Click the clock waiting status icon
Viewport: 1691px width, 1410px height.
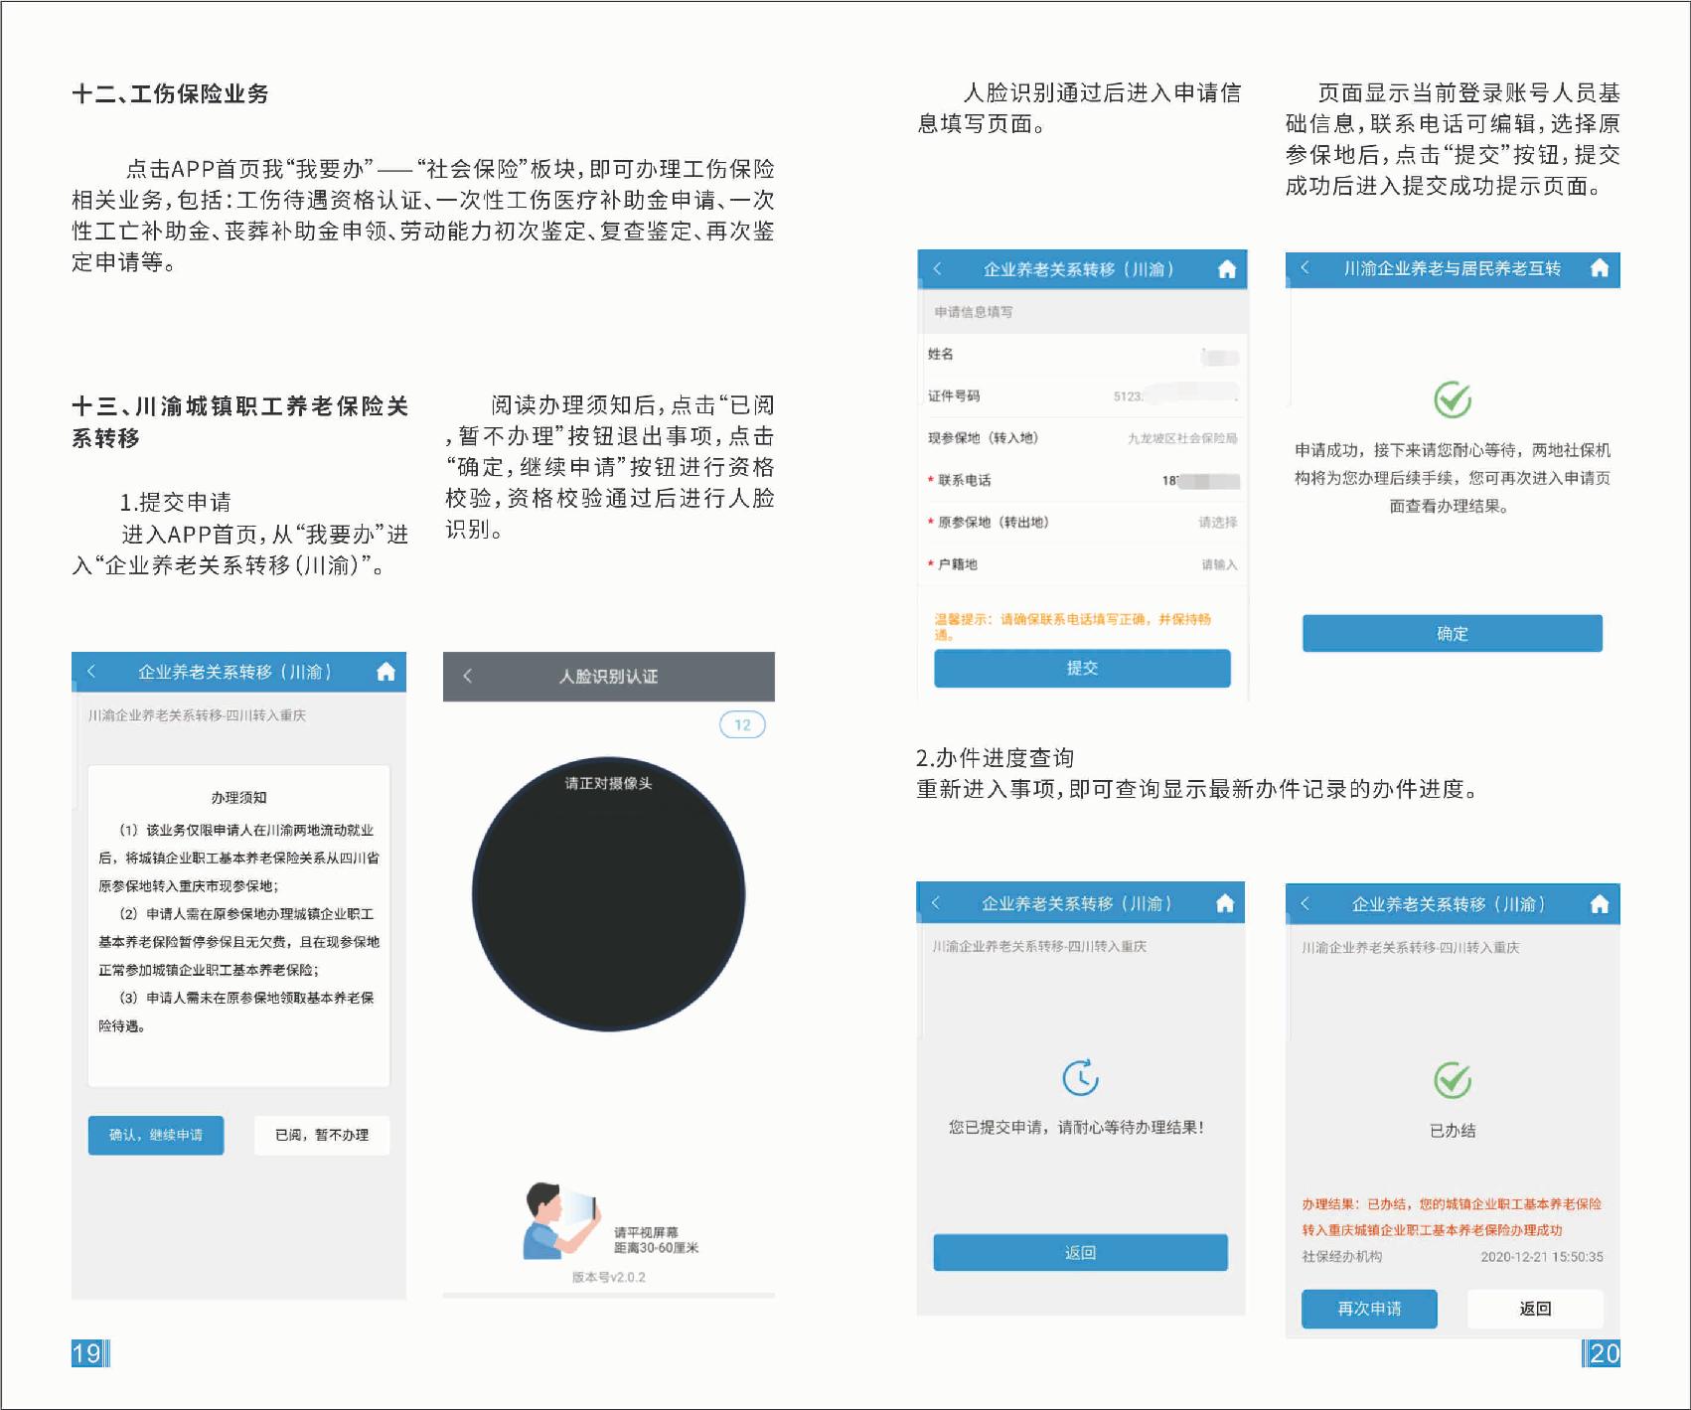pos(1080,1078)
